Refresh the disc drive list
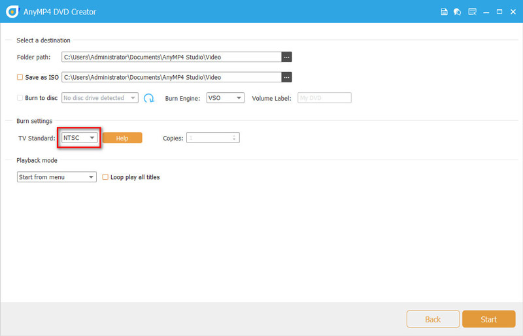523x336 pixels. pos(149,98)
